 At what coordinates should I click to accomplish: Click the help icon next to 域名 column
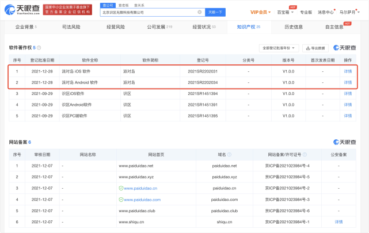pyautogui.click(x=229, y=155)
